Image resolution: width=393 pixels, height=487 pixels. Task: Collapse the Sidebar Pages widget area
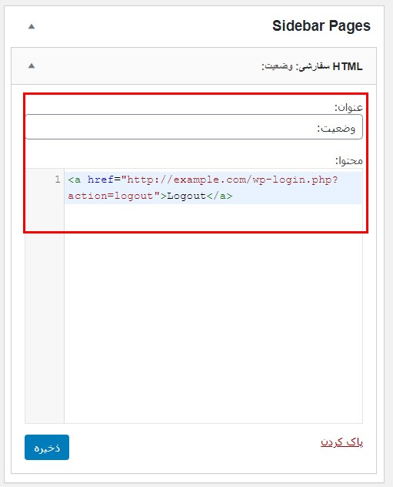[32, 26]
